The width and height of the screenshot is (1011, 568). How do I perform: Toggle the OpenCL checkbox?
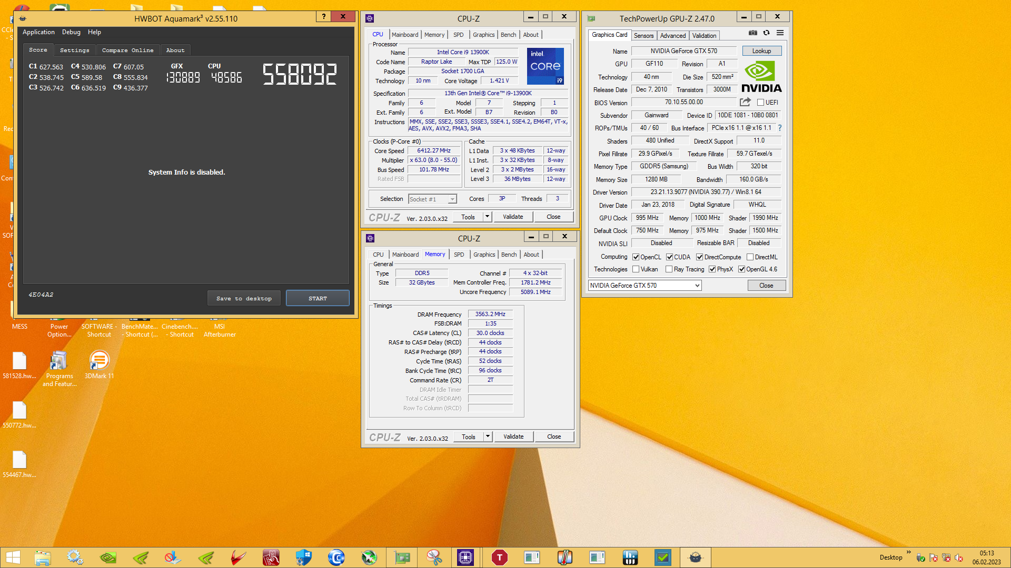pos(636,257)
